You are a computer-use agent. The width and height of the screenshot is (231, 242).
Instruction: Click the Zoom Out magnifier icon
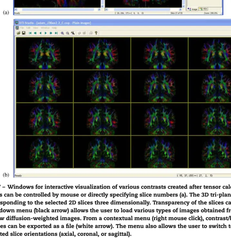click(x=68, y=33)
